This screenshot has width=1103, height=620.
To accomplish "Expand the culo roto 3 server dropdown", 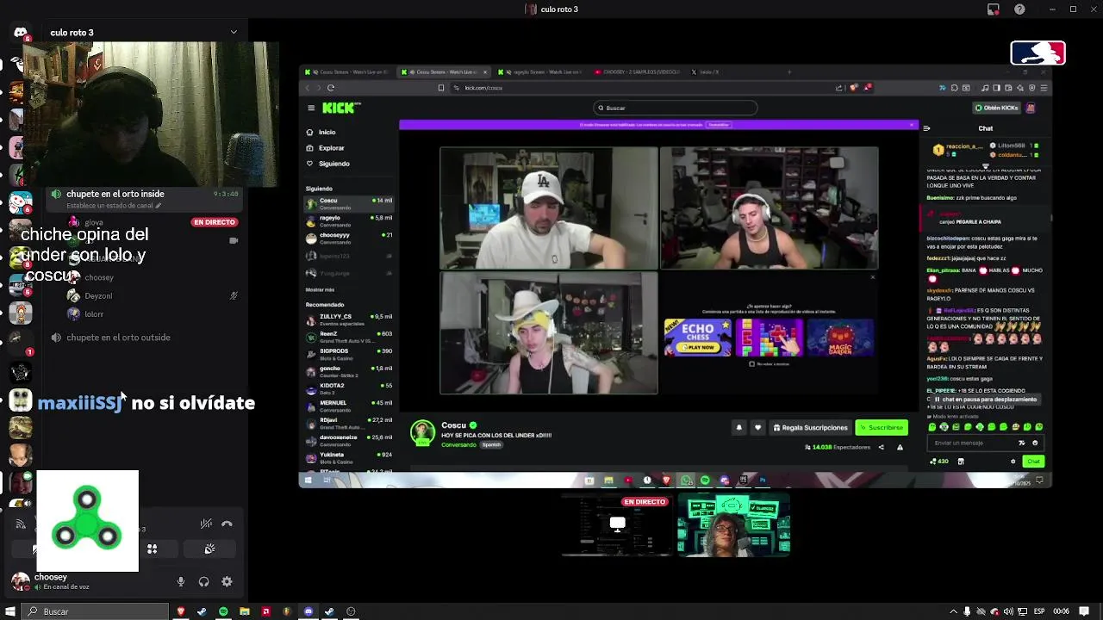I will pyautogui.click(x=234, y=33).
